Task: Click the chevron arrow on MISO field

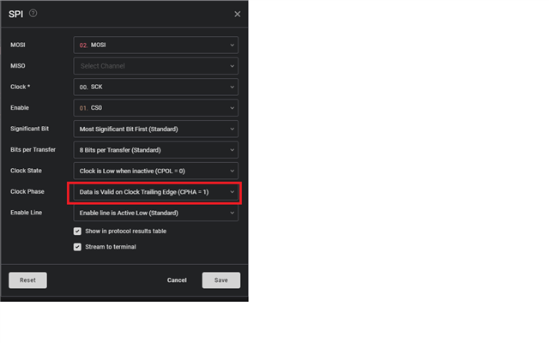Action: 232,66
